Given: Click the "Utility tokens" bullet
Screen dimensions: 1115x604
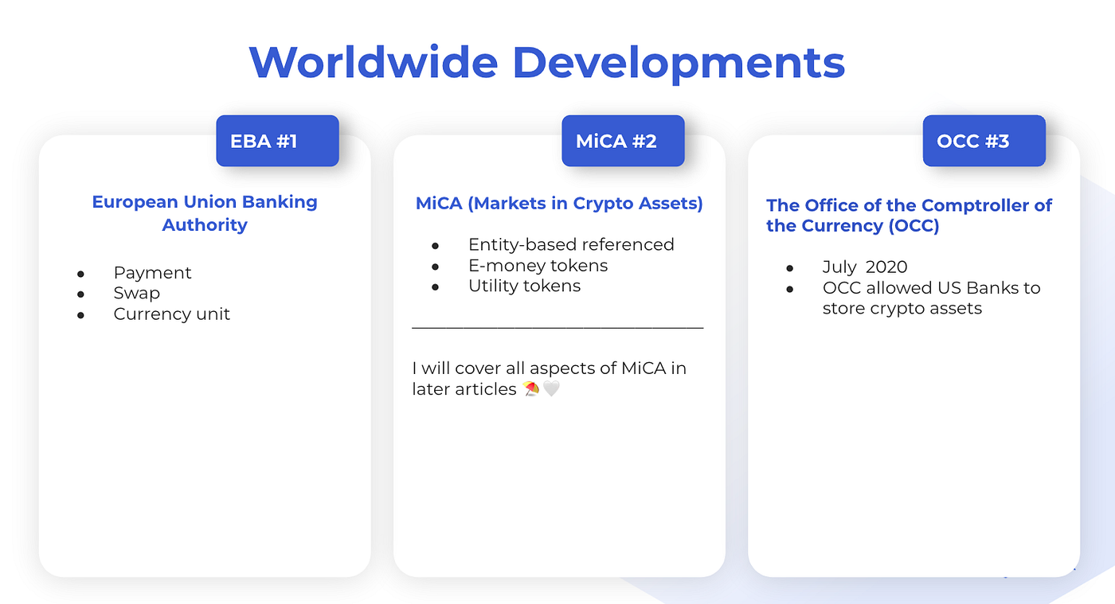Looking at the screenshot, I should point(524,286).
